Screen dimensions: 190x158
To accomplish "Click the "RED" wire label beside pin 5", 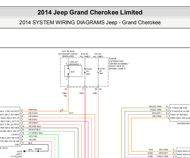I will pyautogui.click(x=82, y=93).
